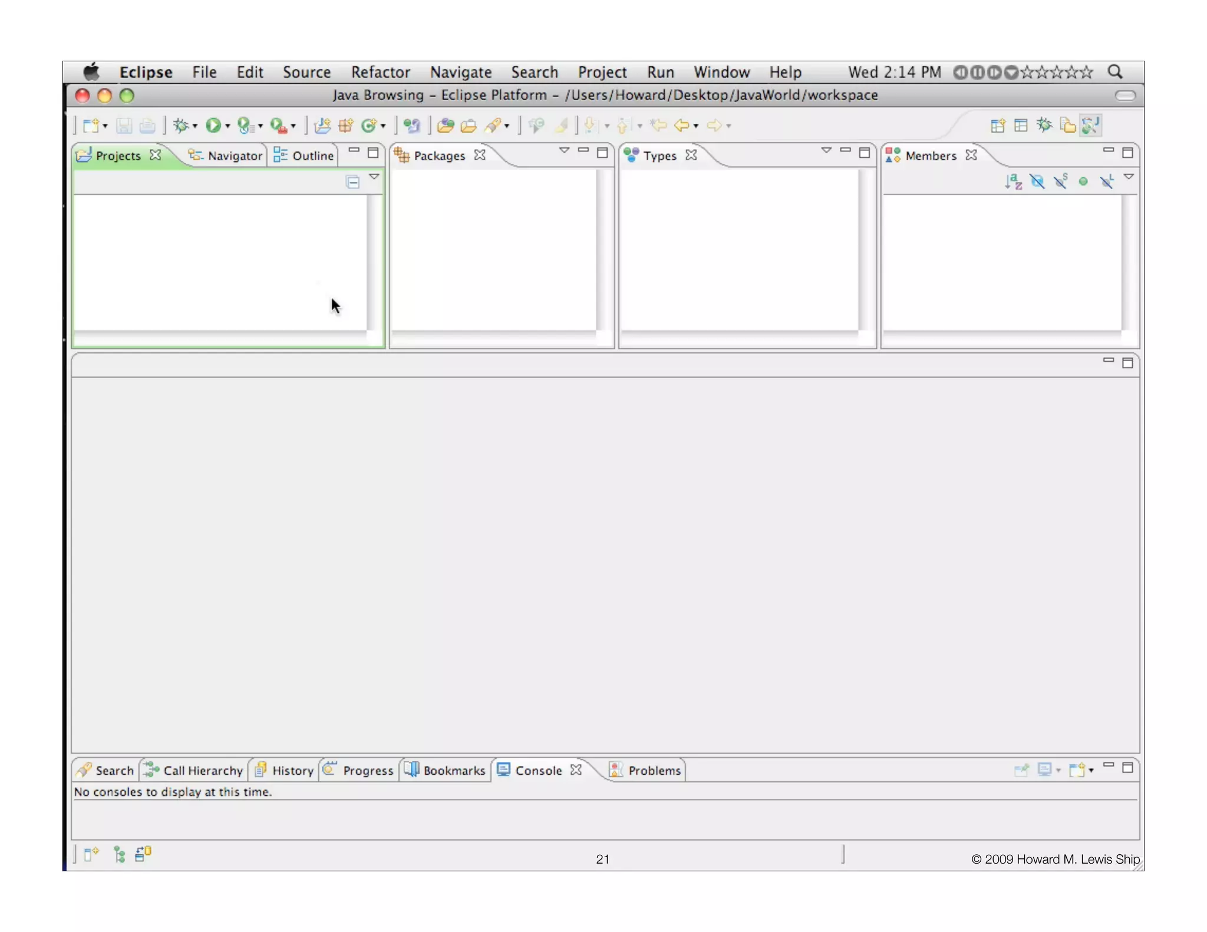1207x932 pixels.
Task: Switch to the Problems tab
Action: coord(645,771)
